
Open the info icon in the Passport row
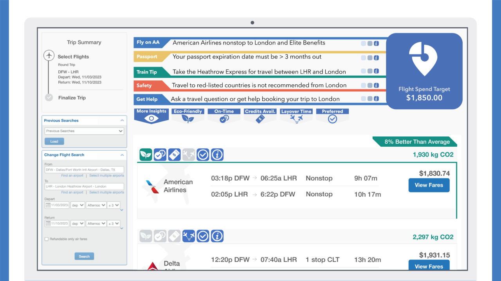point(376,57)
